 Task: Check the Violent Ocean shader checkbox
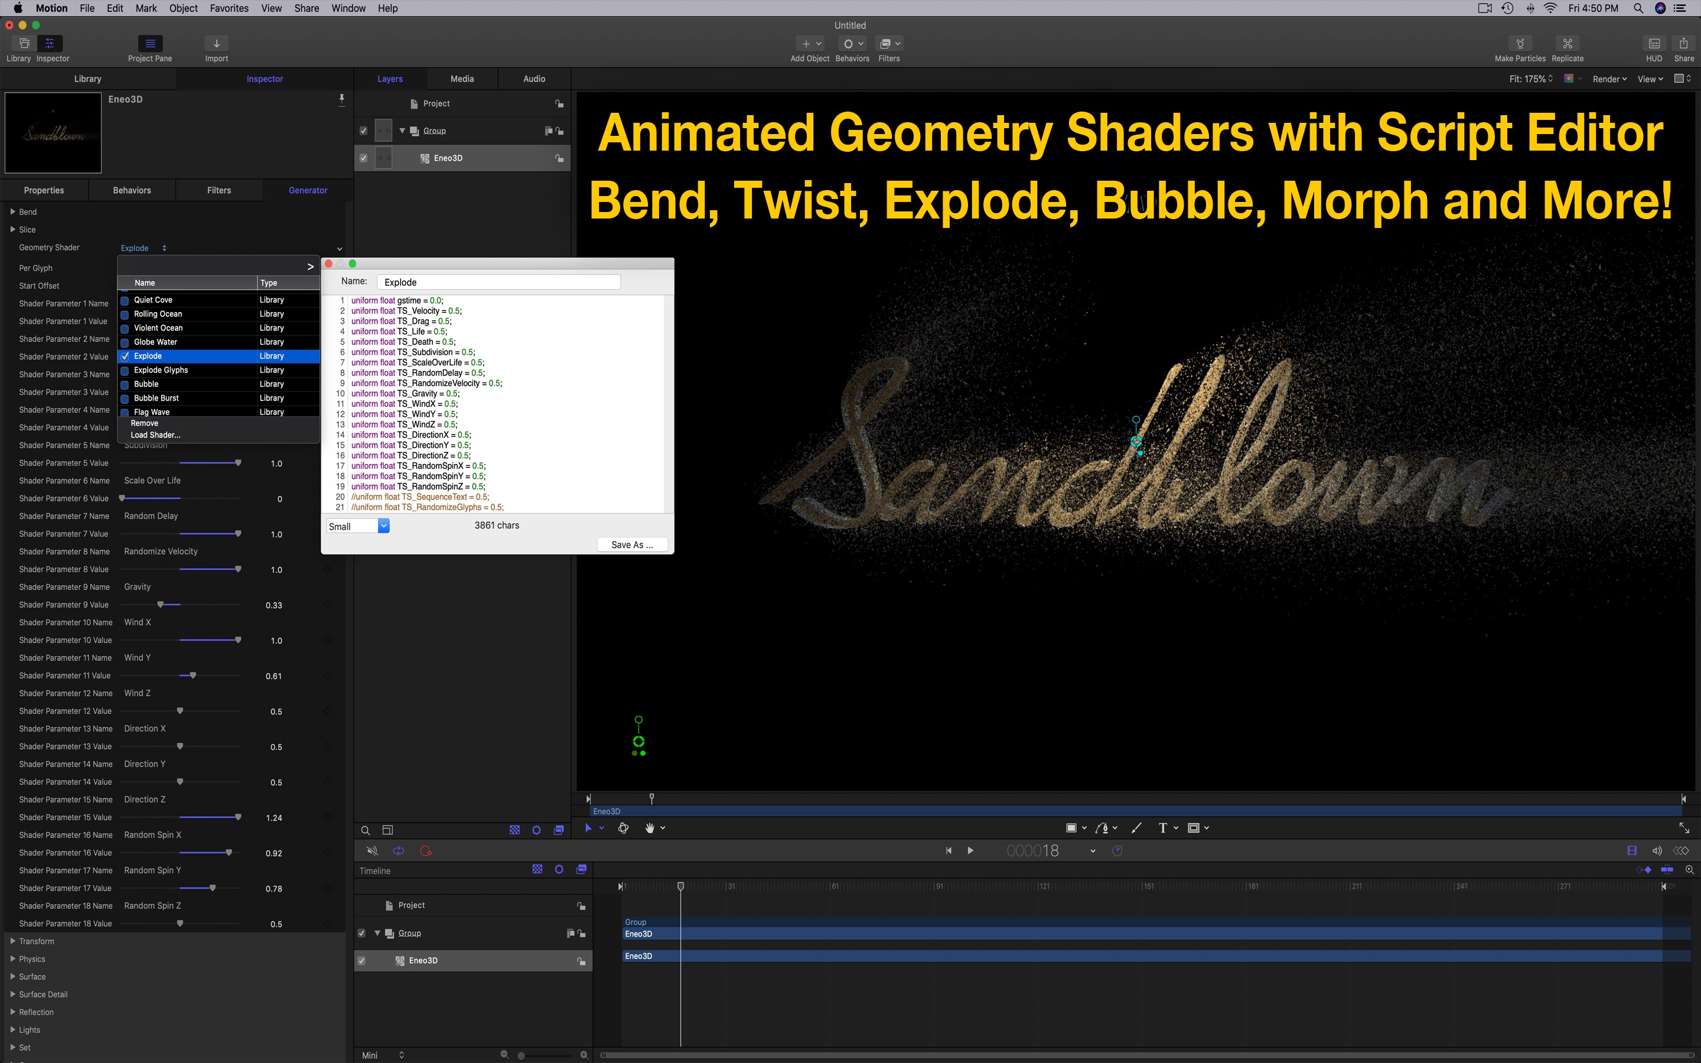(x=125, y=328)
